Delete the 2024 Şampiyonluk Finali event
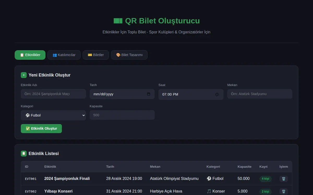This screenshot has width=313, height=195. click(x=284, y=179)
